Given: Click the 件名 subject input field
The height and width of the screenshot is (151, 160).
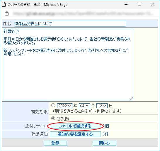Looking at the screenshot, I should pos(70,24).
